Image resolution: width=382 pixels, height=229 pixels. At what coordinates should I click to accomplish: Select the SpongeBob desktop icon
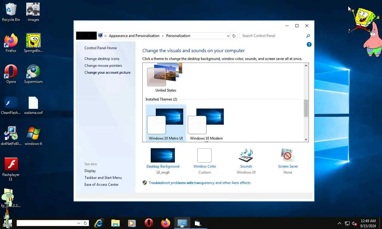click(33, 43)
